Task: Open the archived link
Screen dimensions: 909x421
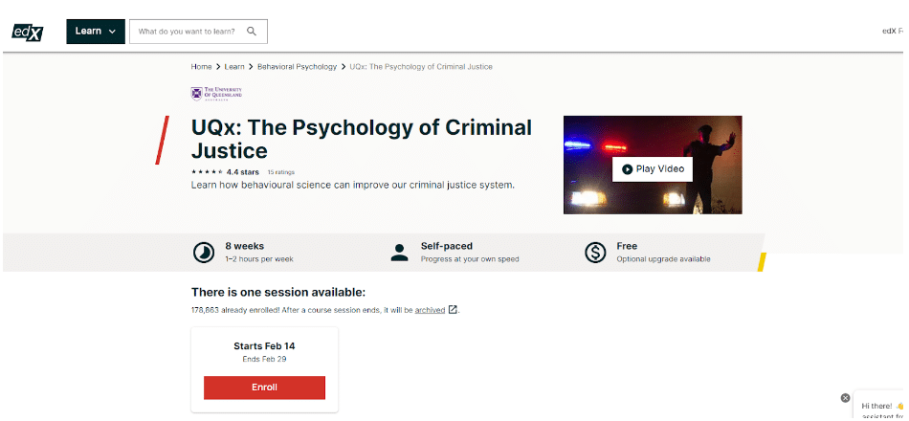Action: [430, 310]
